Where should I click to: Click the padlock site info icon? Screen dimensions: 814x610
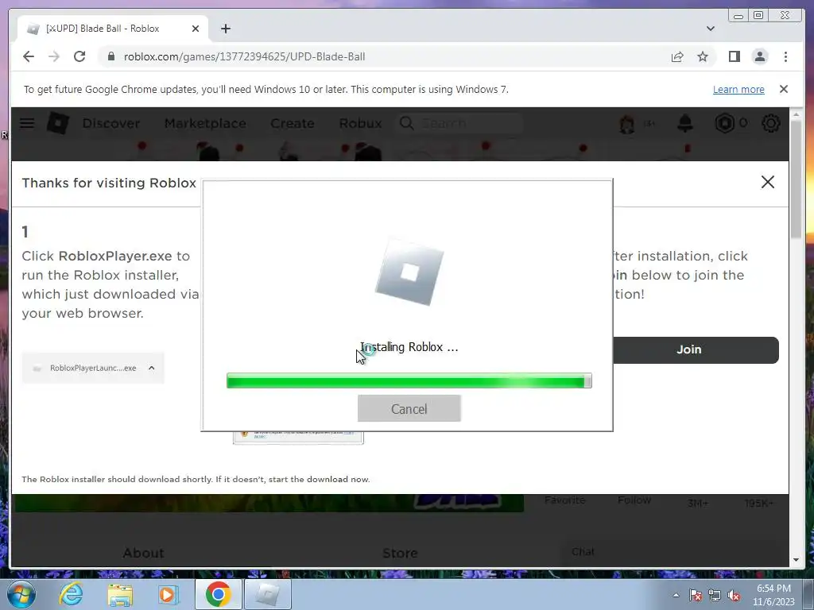110,56
